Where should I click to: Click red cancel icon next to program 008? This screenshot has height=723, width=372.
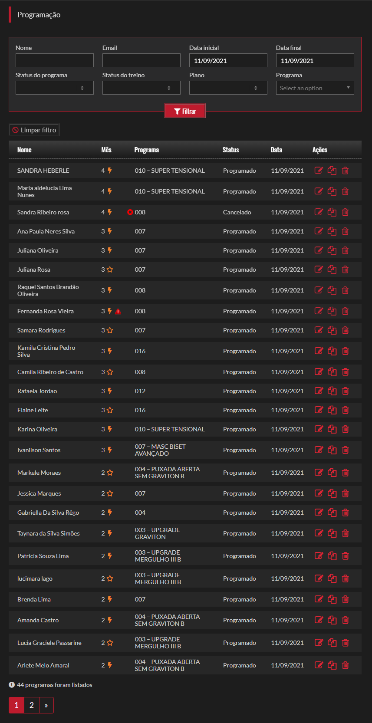point(130,212)
